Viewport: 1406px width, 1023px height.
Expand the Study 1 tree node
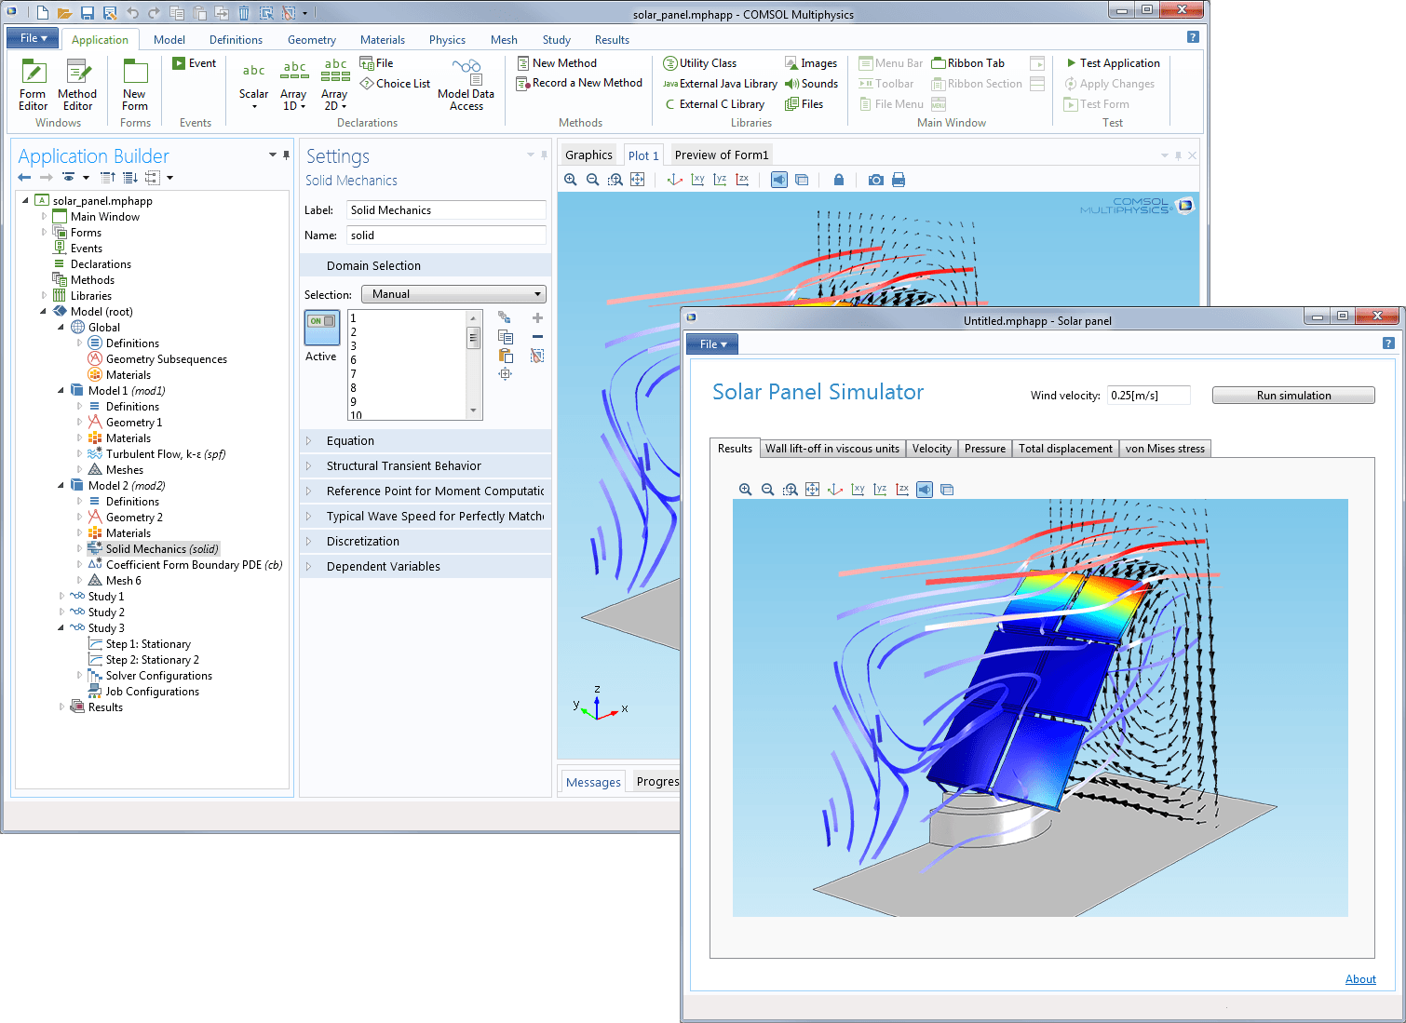pyautogui.click(x=61, y=597)
